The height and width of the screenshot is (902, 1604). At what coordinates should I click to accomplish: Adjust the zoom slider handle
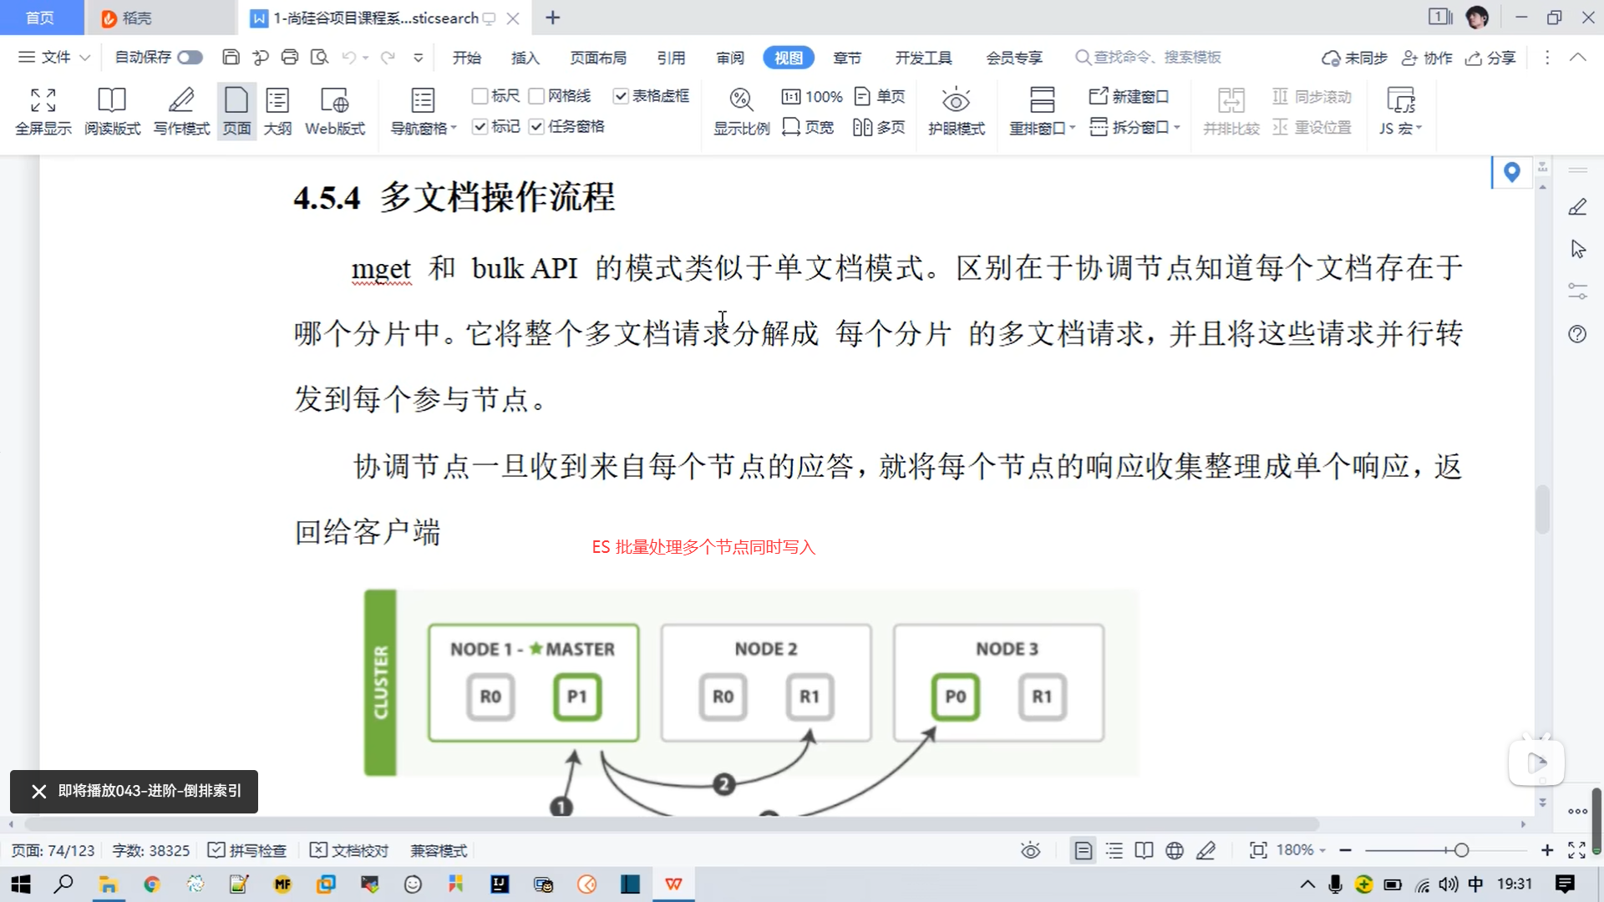(1461, 850)
